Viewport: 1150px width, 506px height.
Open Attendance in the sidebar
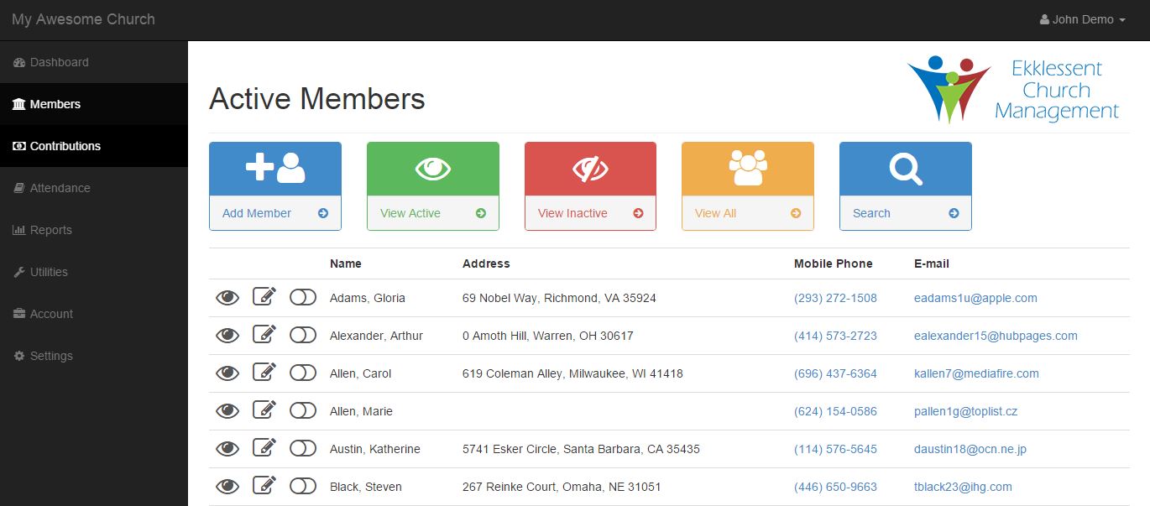94,188
